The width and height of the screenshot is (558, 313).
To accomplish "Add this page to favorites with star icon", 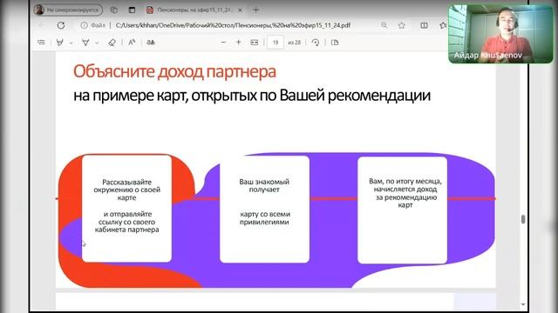I will click(x=402, y=25).
